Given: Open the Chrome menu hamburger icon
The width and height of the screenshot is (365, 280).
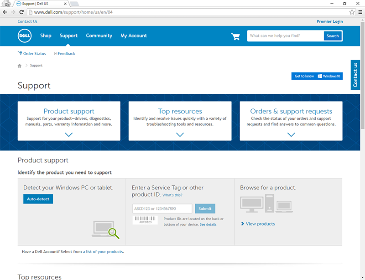Looking at the screenshot, I should (360, 12).
